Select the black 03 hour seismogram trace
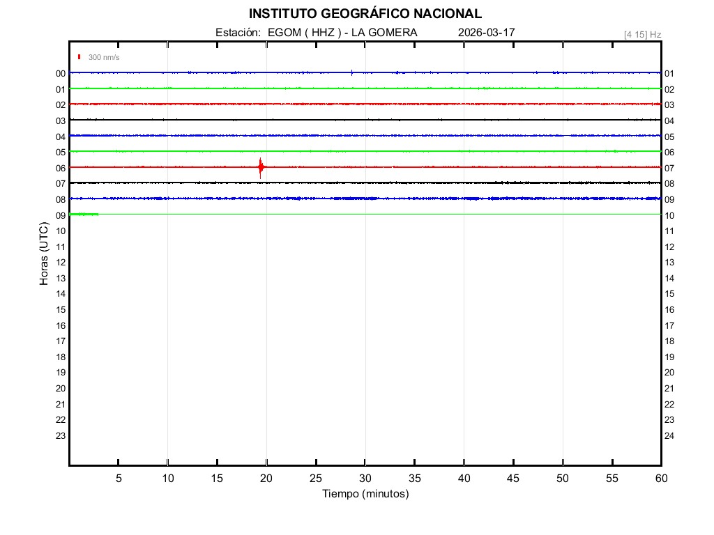 365,120
